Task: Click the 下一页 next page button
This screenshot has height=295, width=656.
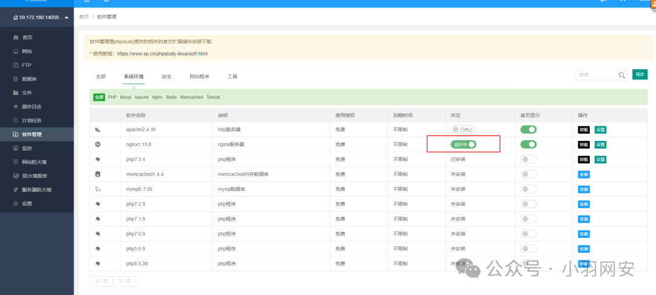Action: coord(125,282)
